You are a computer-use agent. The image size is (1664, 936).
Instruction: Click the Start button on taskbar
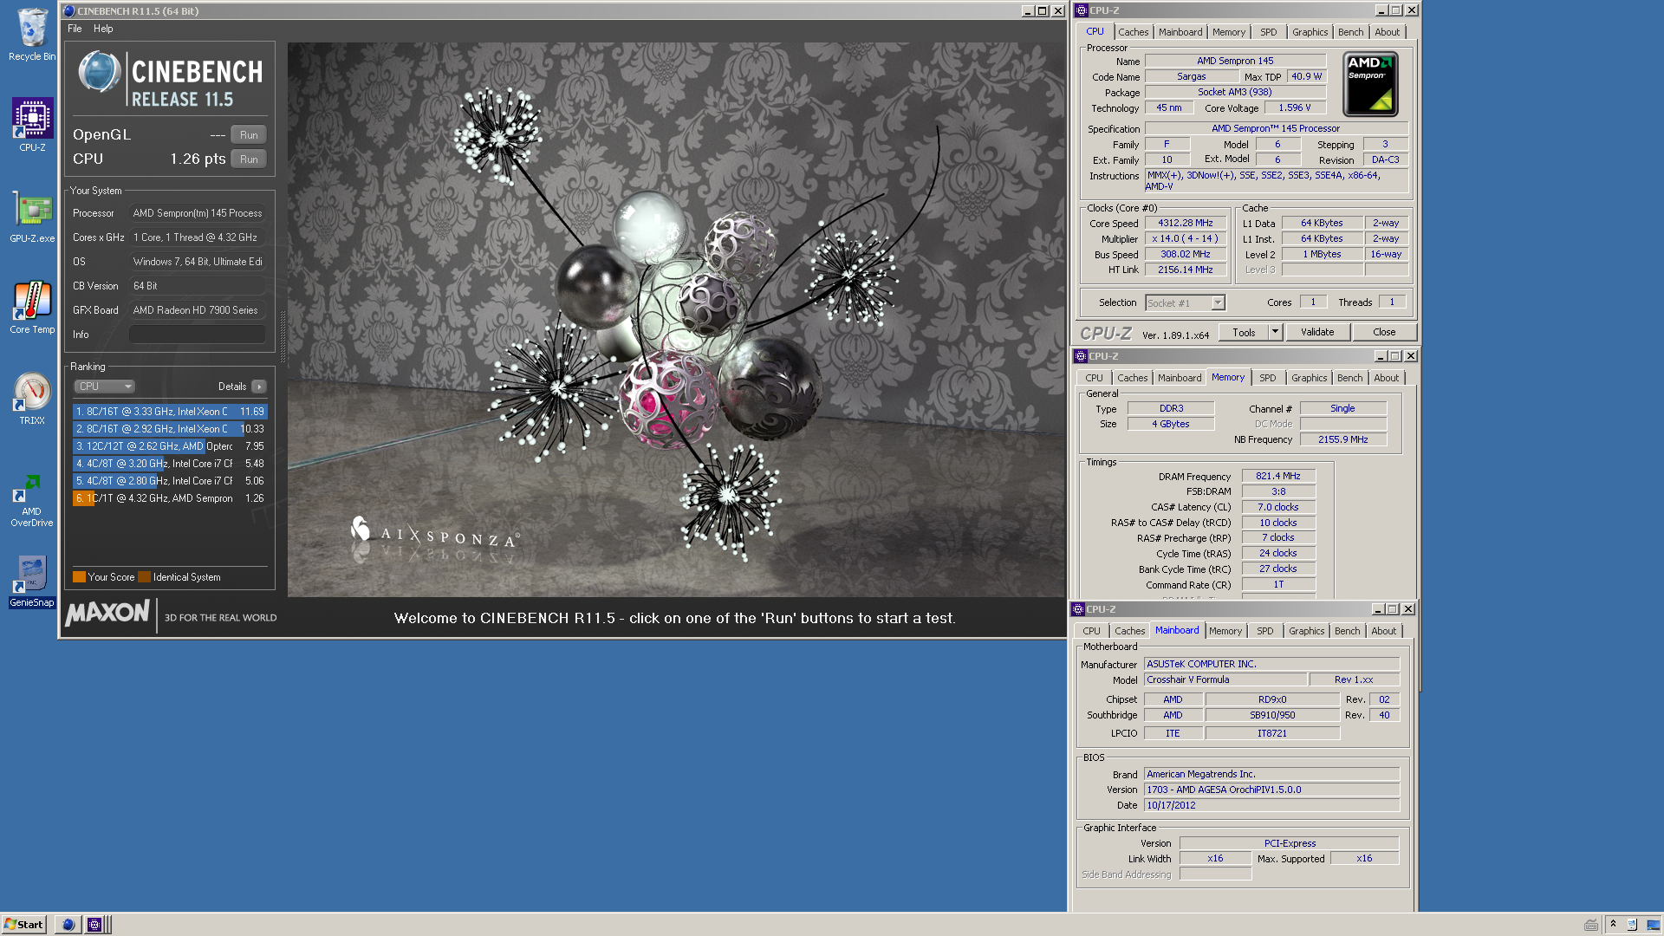[x=23, y=925]
